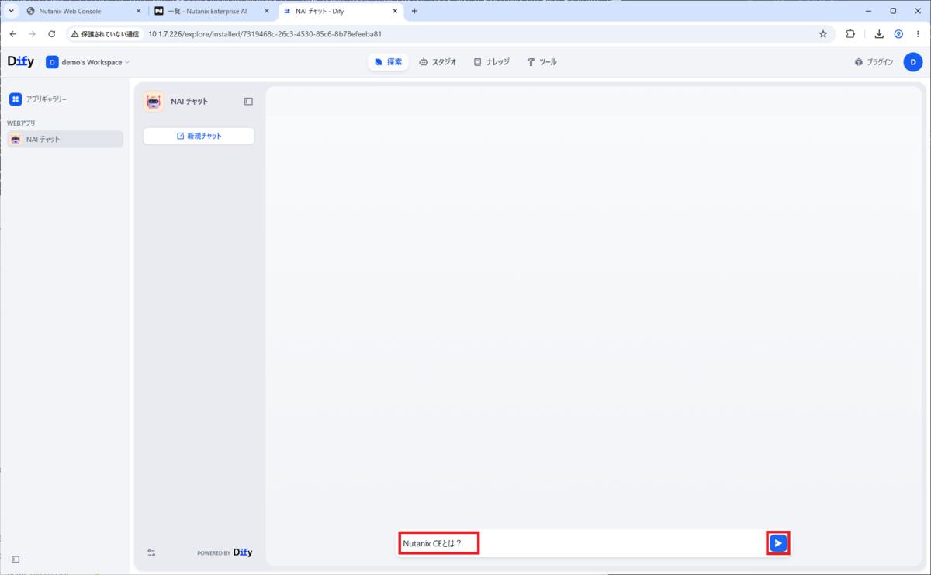Open browser downloads icon
Image resolution: width=931 pixels, height=575 pixels.
(879, 34)
